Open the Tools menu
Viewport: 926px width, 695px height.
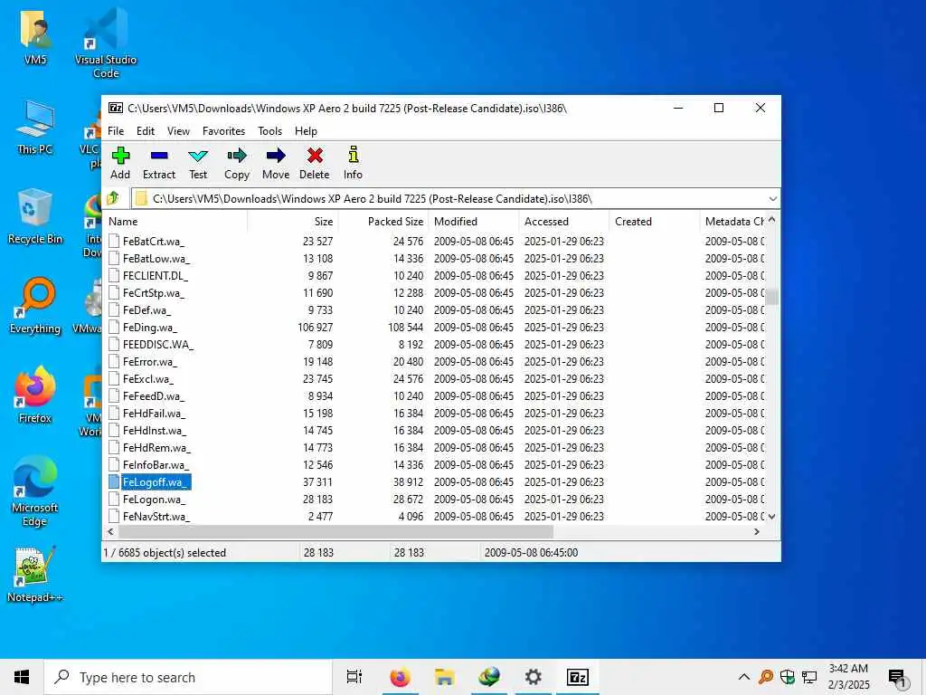tap(269, 131)
